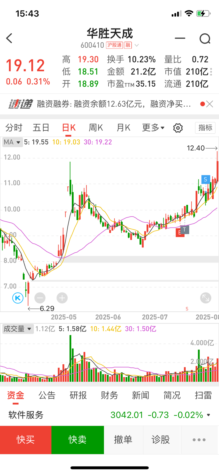Screen dimensions: 219x474
Task: Tap the high price 19.30
Action: [88, 59]
